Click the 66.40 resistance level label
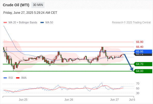 pyautogui.click(x=140, y=47)
